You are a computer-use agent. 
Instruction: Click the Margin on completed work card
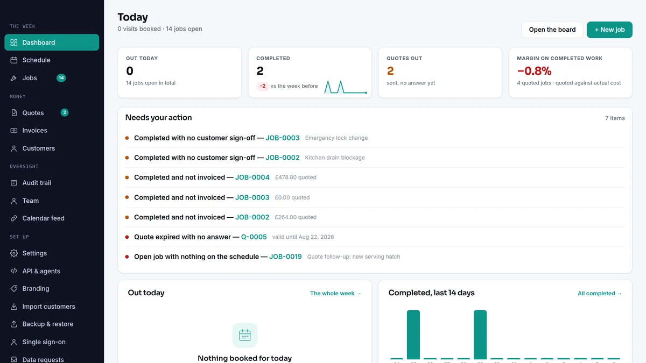click(x=571, y=73)
